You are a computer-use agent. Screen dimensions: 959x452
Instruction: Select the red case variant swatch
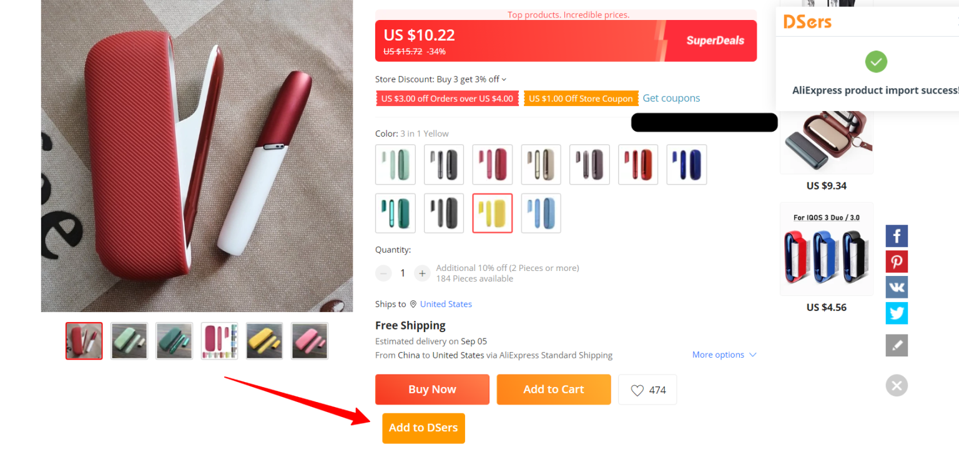[637, 164]
